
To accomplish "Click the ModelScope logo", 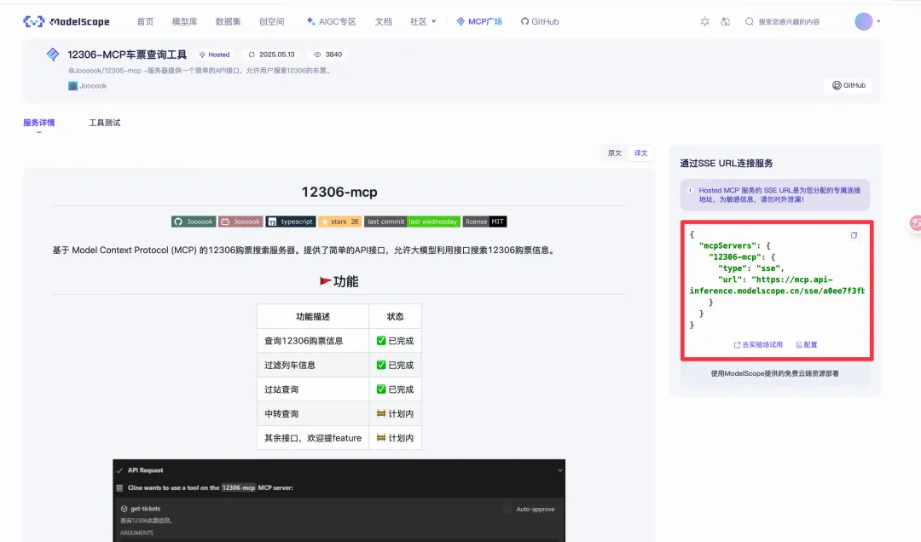I will [67, 21].
